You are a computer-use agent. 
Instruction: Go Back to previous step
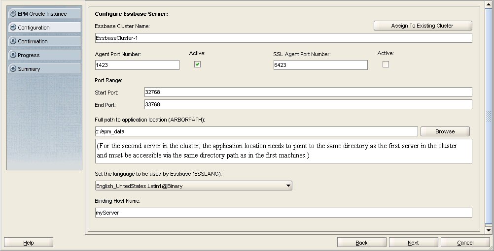pyautogui.click(x=362, y=243)
